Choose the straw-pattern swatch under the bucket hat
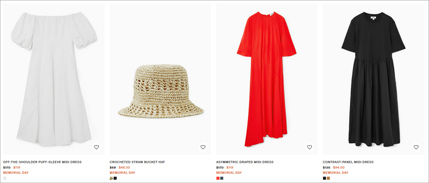The height and width of the screenshot is (183, 429). 111,178
